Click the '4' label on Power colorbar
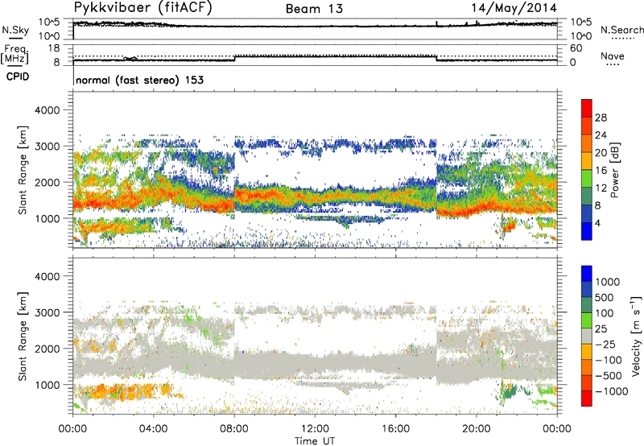The image size is (644, 446). 597,223
